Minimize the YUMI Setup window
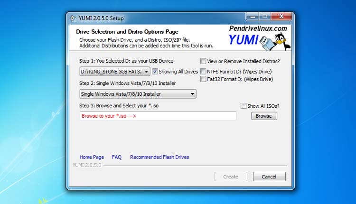 (x=253, y=16)
